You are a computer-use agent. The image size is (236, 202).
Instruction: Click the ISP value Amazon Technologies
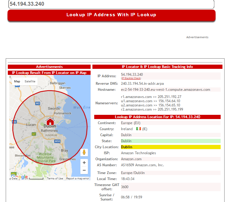coord(138,153)
